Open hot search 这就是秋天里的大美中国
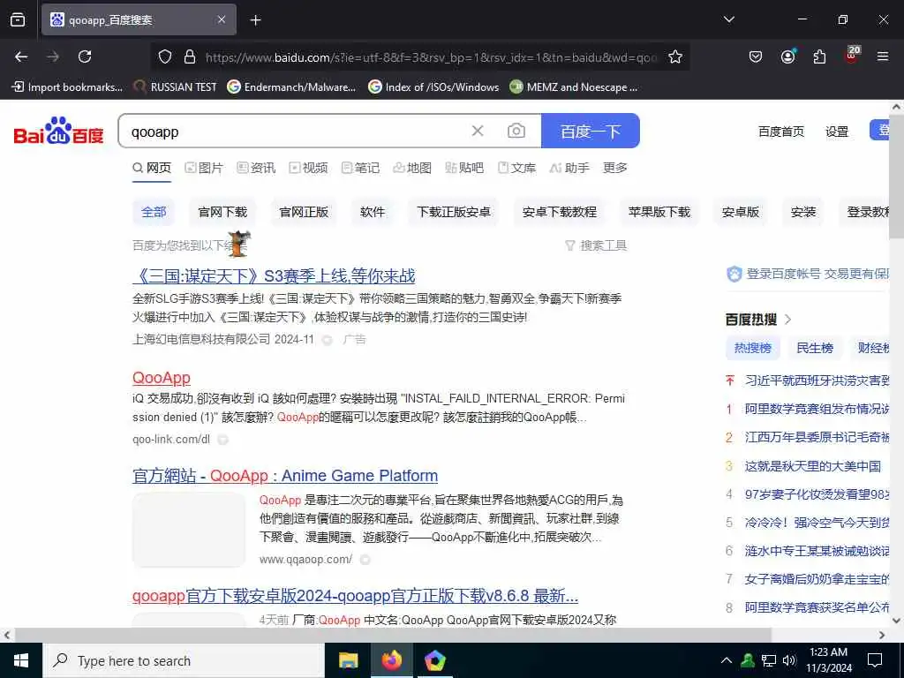The image size is (904, 678). 813,466
